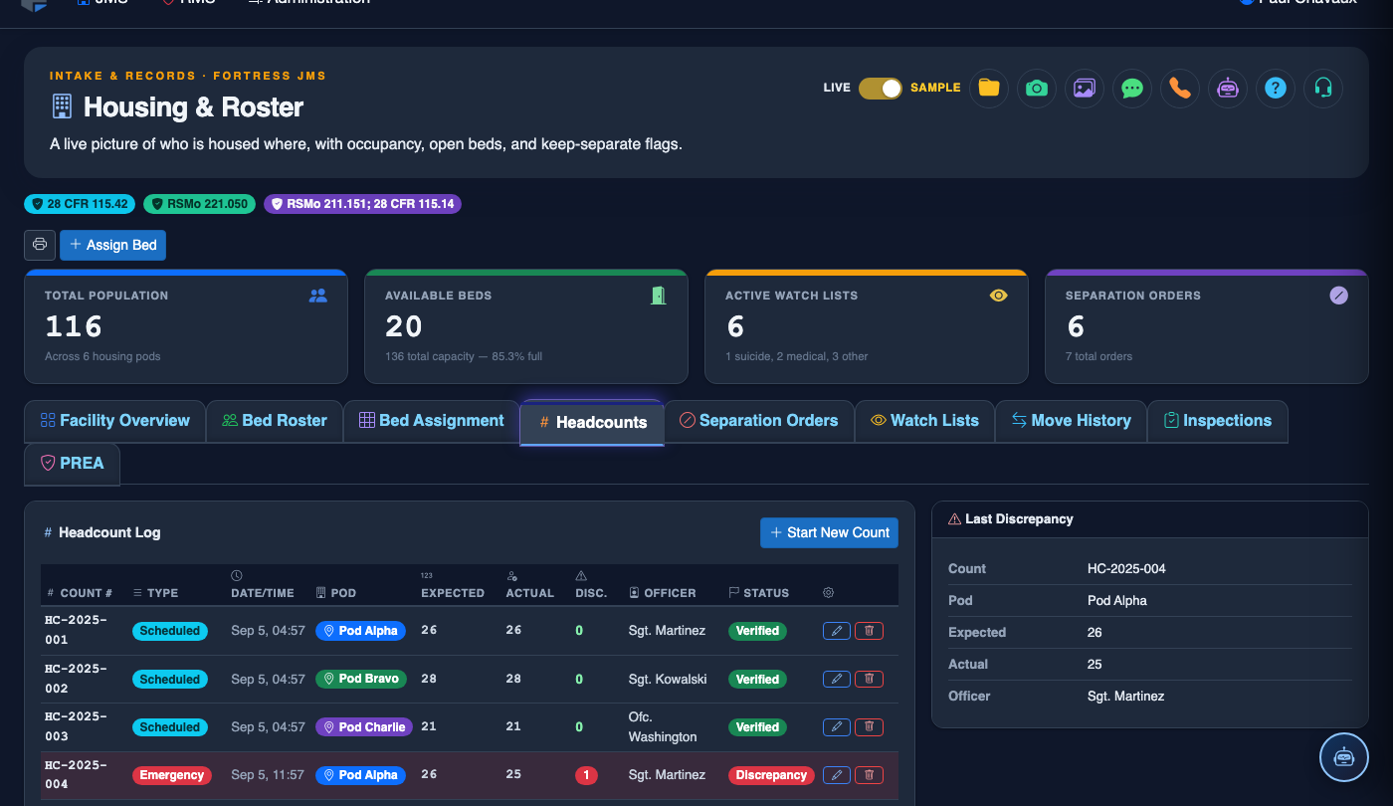The image size is (1393, 806).
Task: Click the purple RSMo 211.151; 28 CFR 115.14 badge
Action: pos(362,204)
